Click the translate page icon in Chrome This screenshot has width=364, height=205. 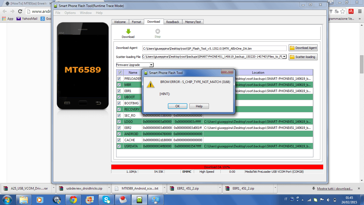(337, 11)
